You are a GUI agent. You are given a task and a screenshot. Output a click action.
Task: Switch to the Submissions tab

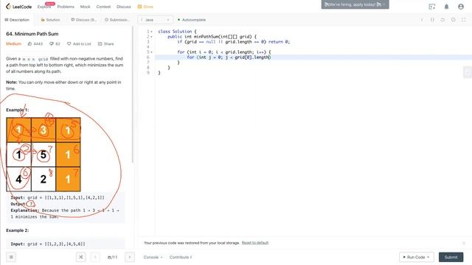click(x=117, y=20)
